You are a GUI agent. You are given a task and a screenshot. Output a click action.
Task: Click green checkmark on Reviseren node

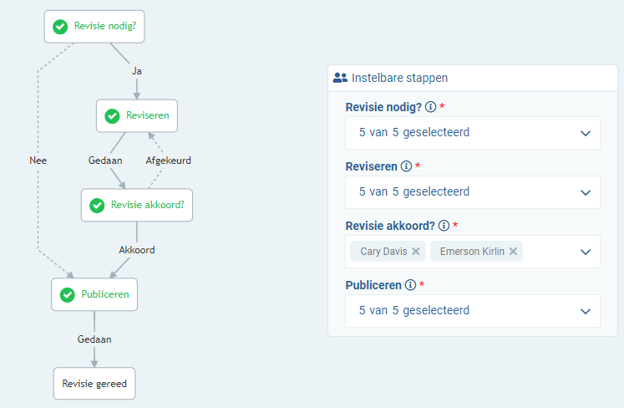pos(112,116)
